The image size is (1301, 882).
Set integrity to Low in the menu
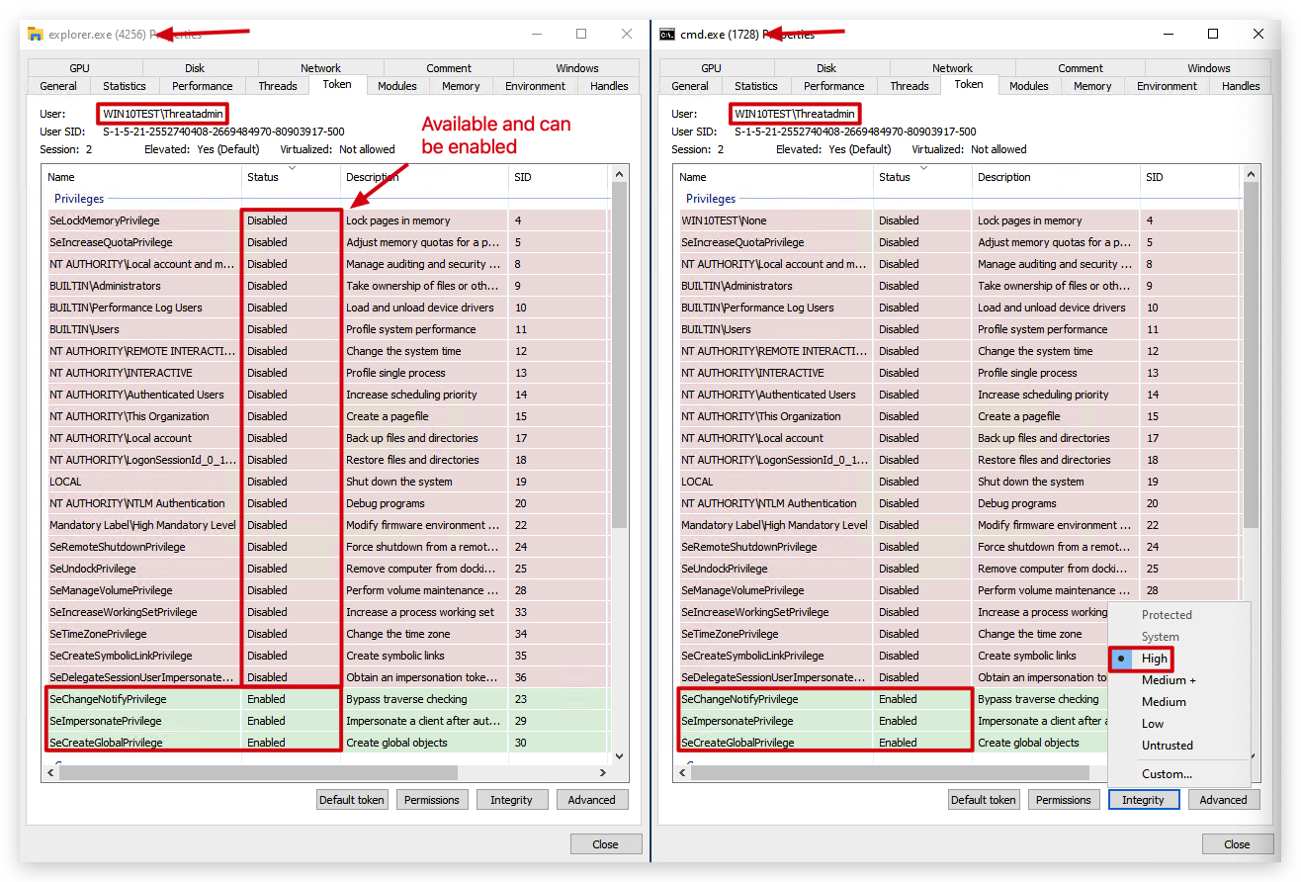tap(1153, 724)
